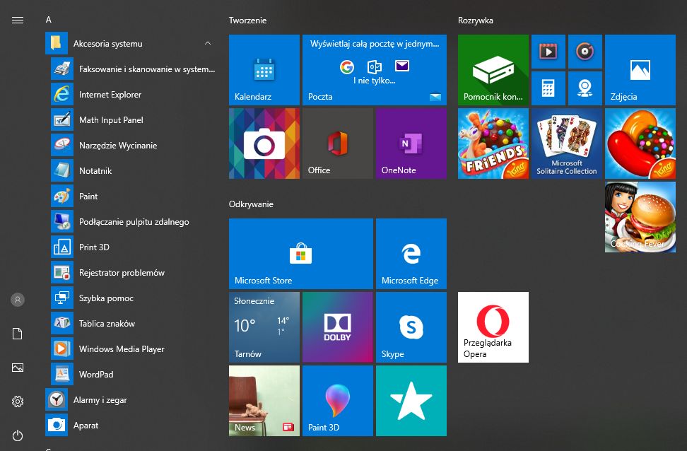This screenshot has height=451, width=687.
Task: Open Notatnik app
Action: (133, 170)
